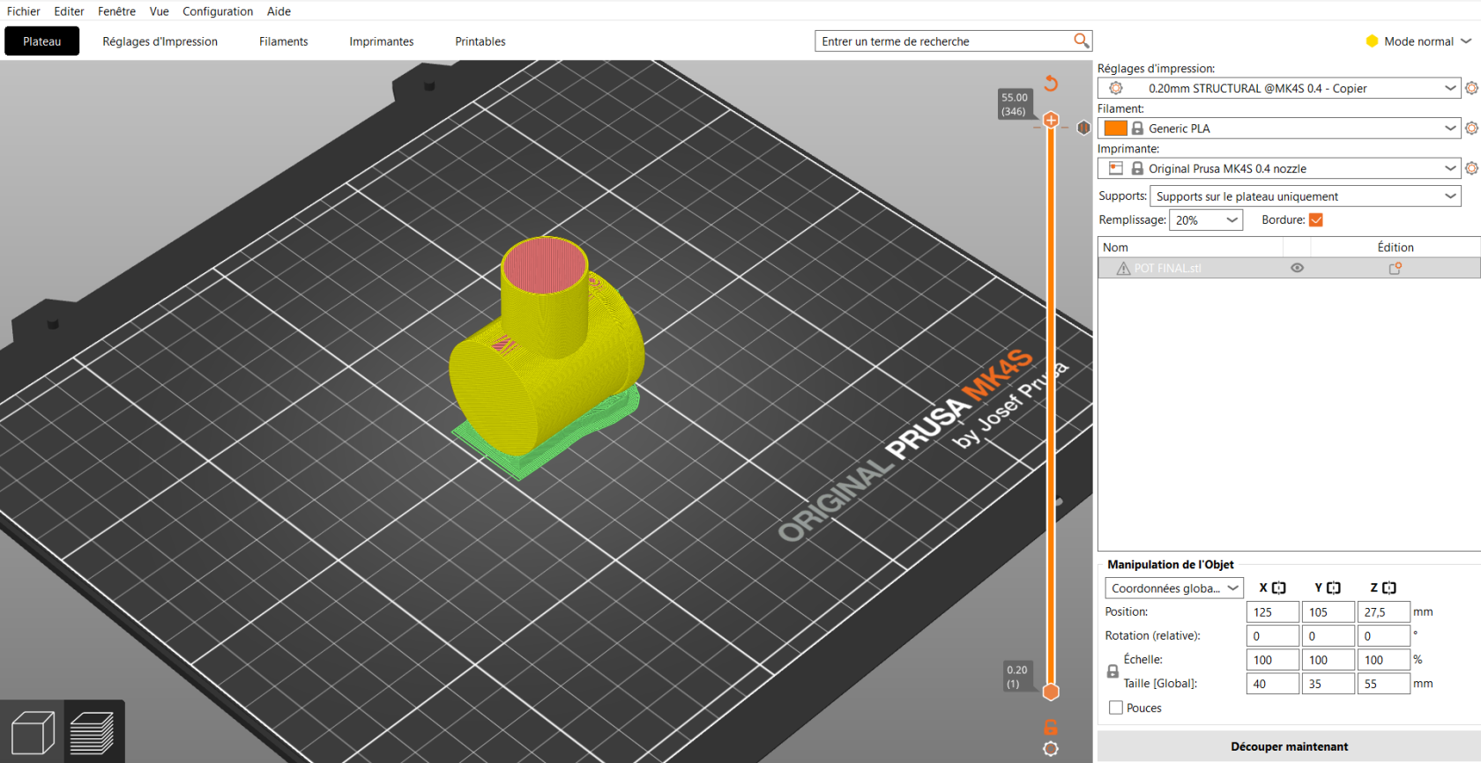Open the Editer menu
This screenshot has width=1481, height=763.
(x=69, y=11)
